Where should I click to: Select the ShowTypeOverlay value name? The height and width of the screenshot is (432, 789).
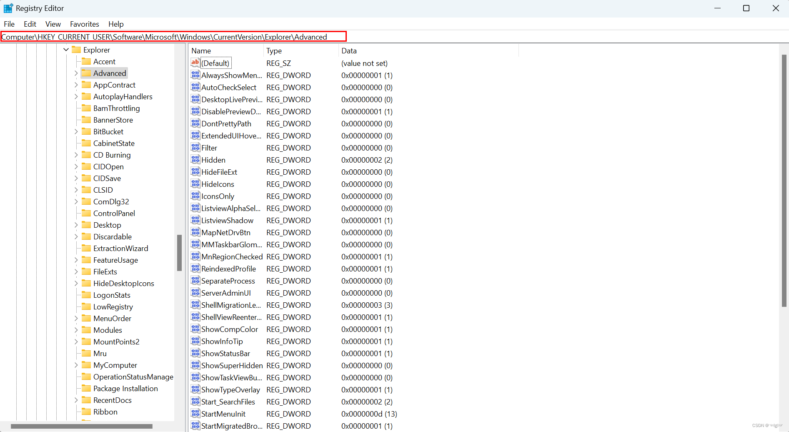230,389
